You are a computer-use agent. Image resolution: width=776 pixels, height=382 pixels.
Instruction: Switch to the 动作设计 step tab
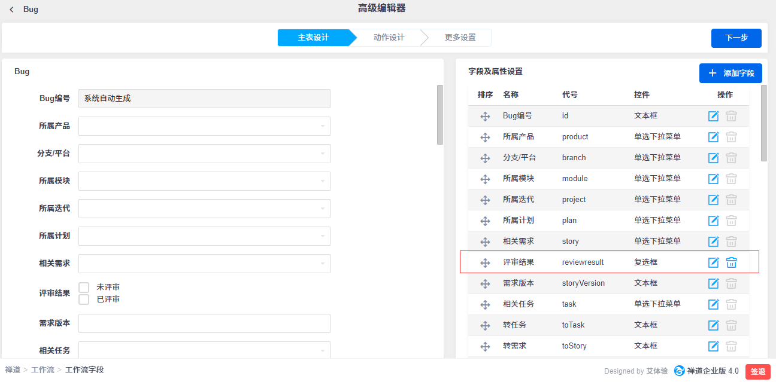[x=389, y=38]
